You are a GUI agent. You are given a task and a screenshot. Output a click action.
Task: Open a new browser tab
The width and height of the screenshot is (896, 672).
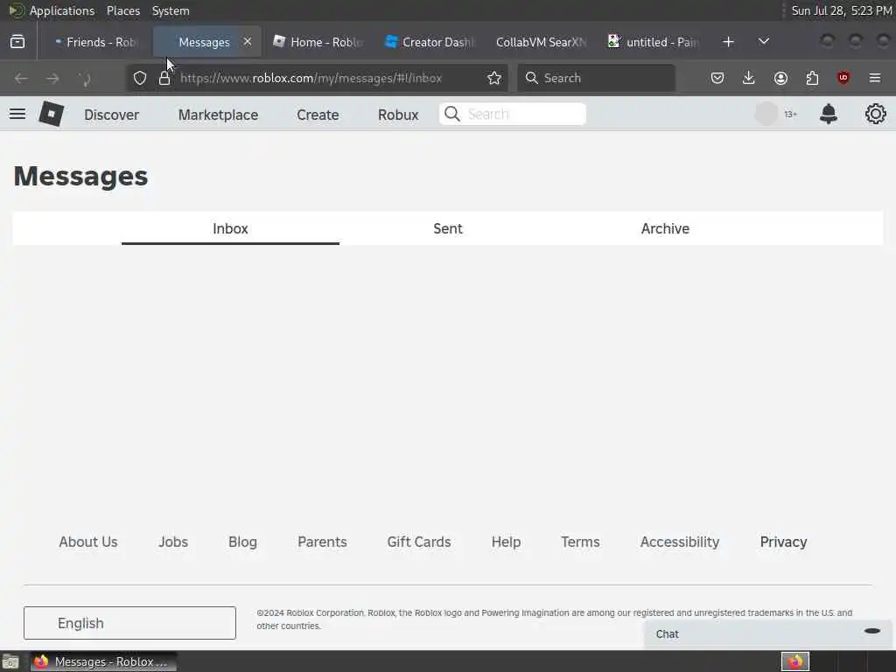(x=728, y=42)
